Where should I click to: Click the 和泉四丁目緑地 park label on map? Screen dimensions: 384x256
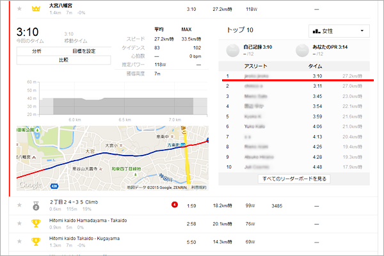(x=126, y=169)
